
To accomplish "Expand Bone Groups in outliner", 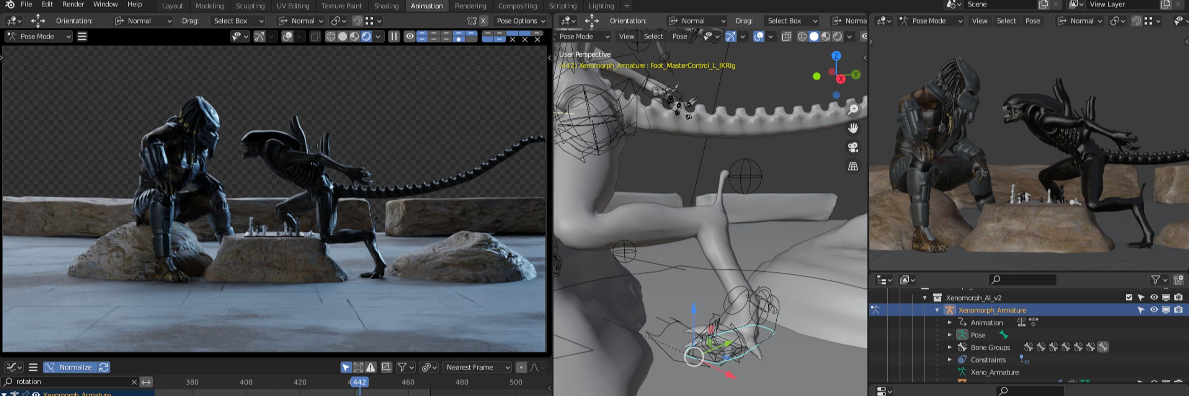I will pyautogui.click(x=950, y=347).
